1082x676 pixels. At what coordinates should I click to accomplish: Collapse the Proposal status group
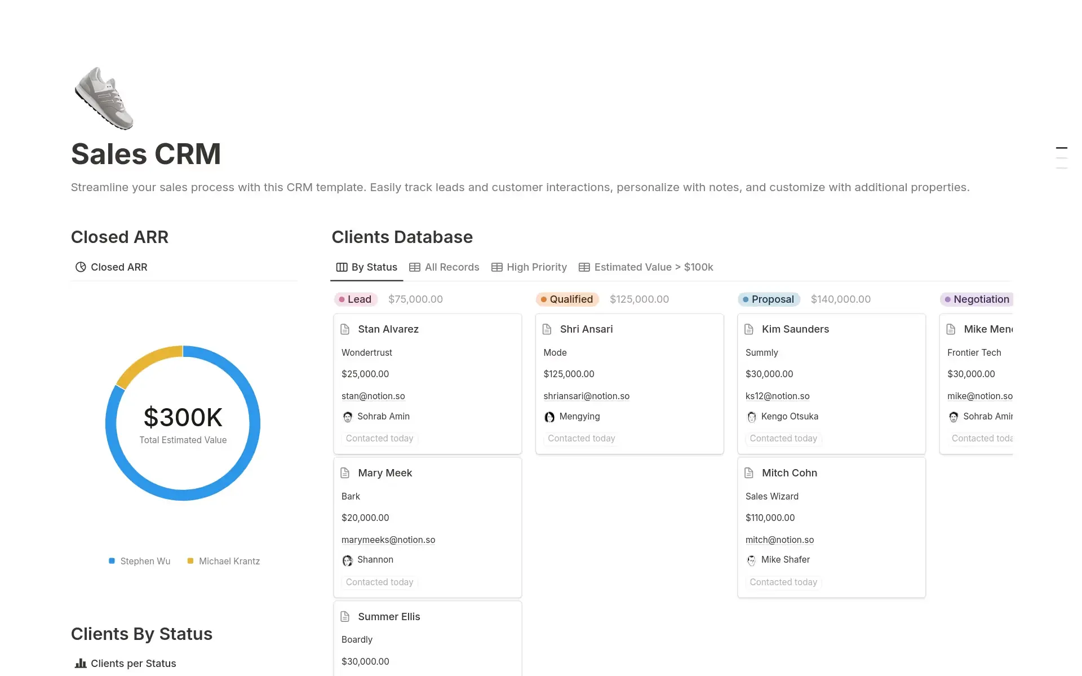(x=769, y=299)
